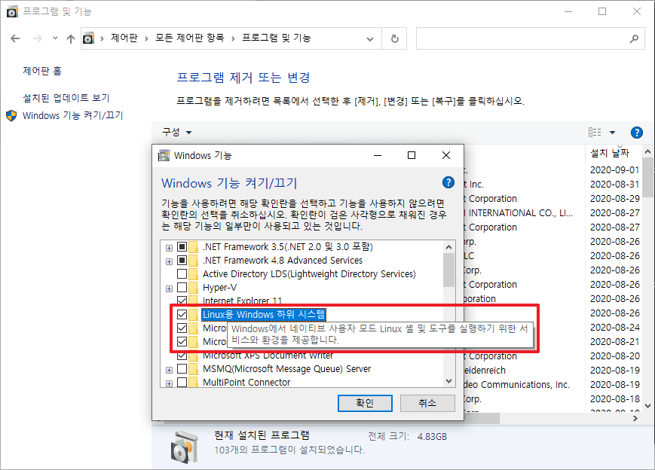
Task: Expand MultiPoint Connector tree node
Action: click(169, 383)
